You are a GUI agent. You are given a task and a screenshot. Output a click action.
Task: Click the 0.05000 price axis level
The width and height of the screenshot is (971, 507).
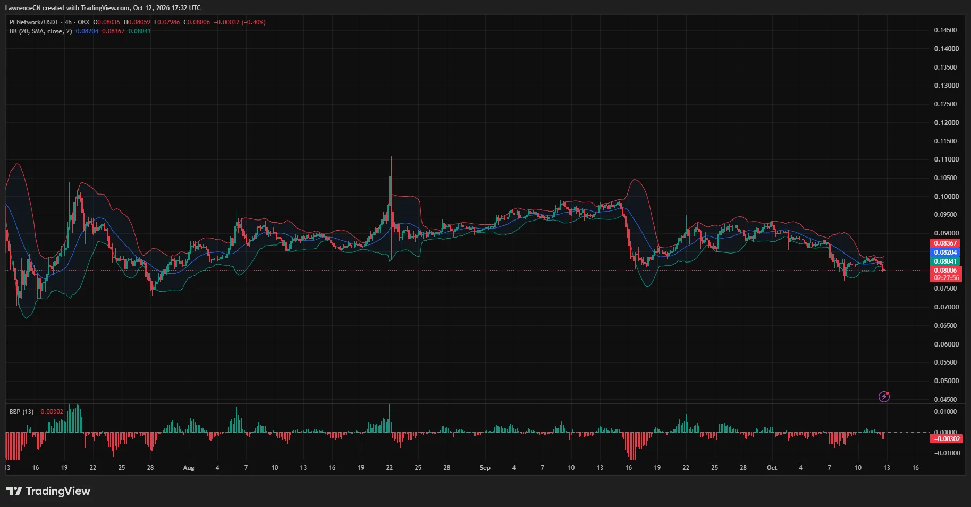point(946,381)
